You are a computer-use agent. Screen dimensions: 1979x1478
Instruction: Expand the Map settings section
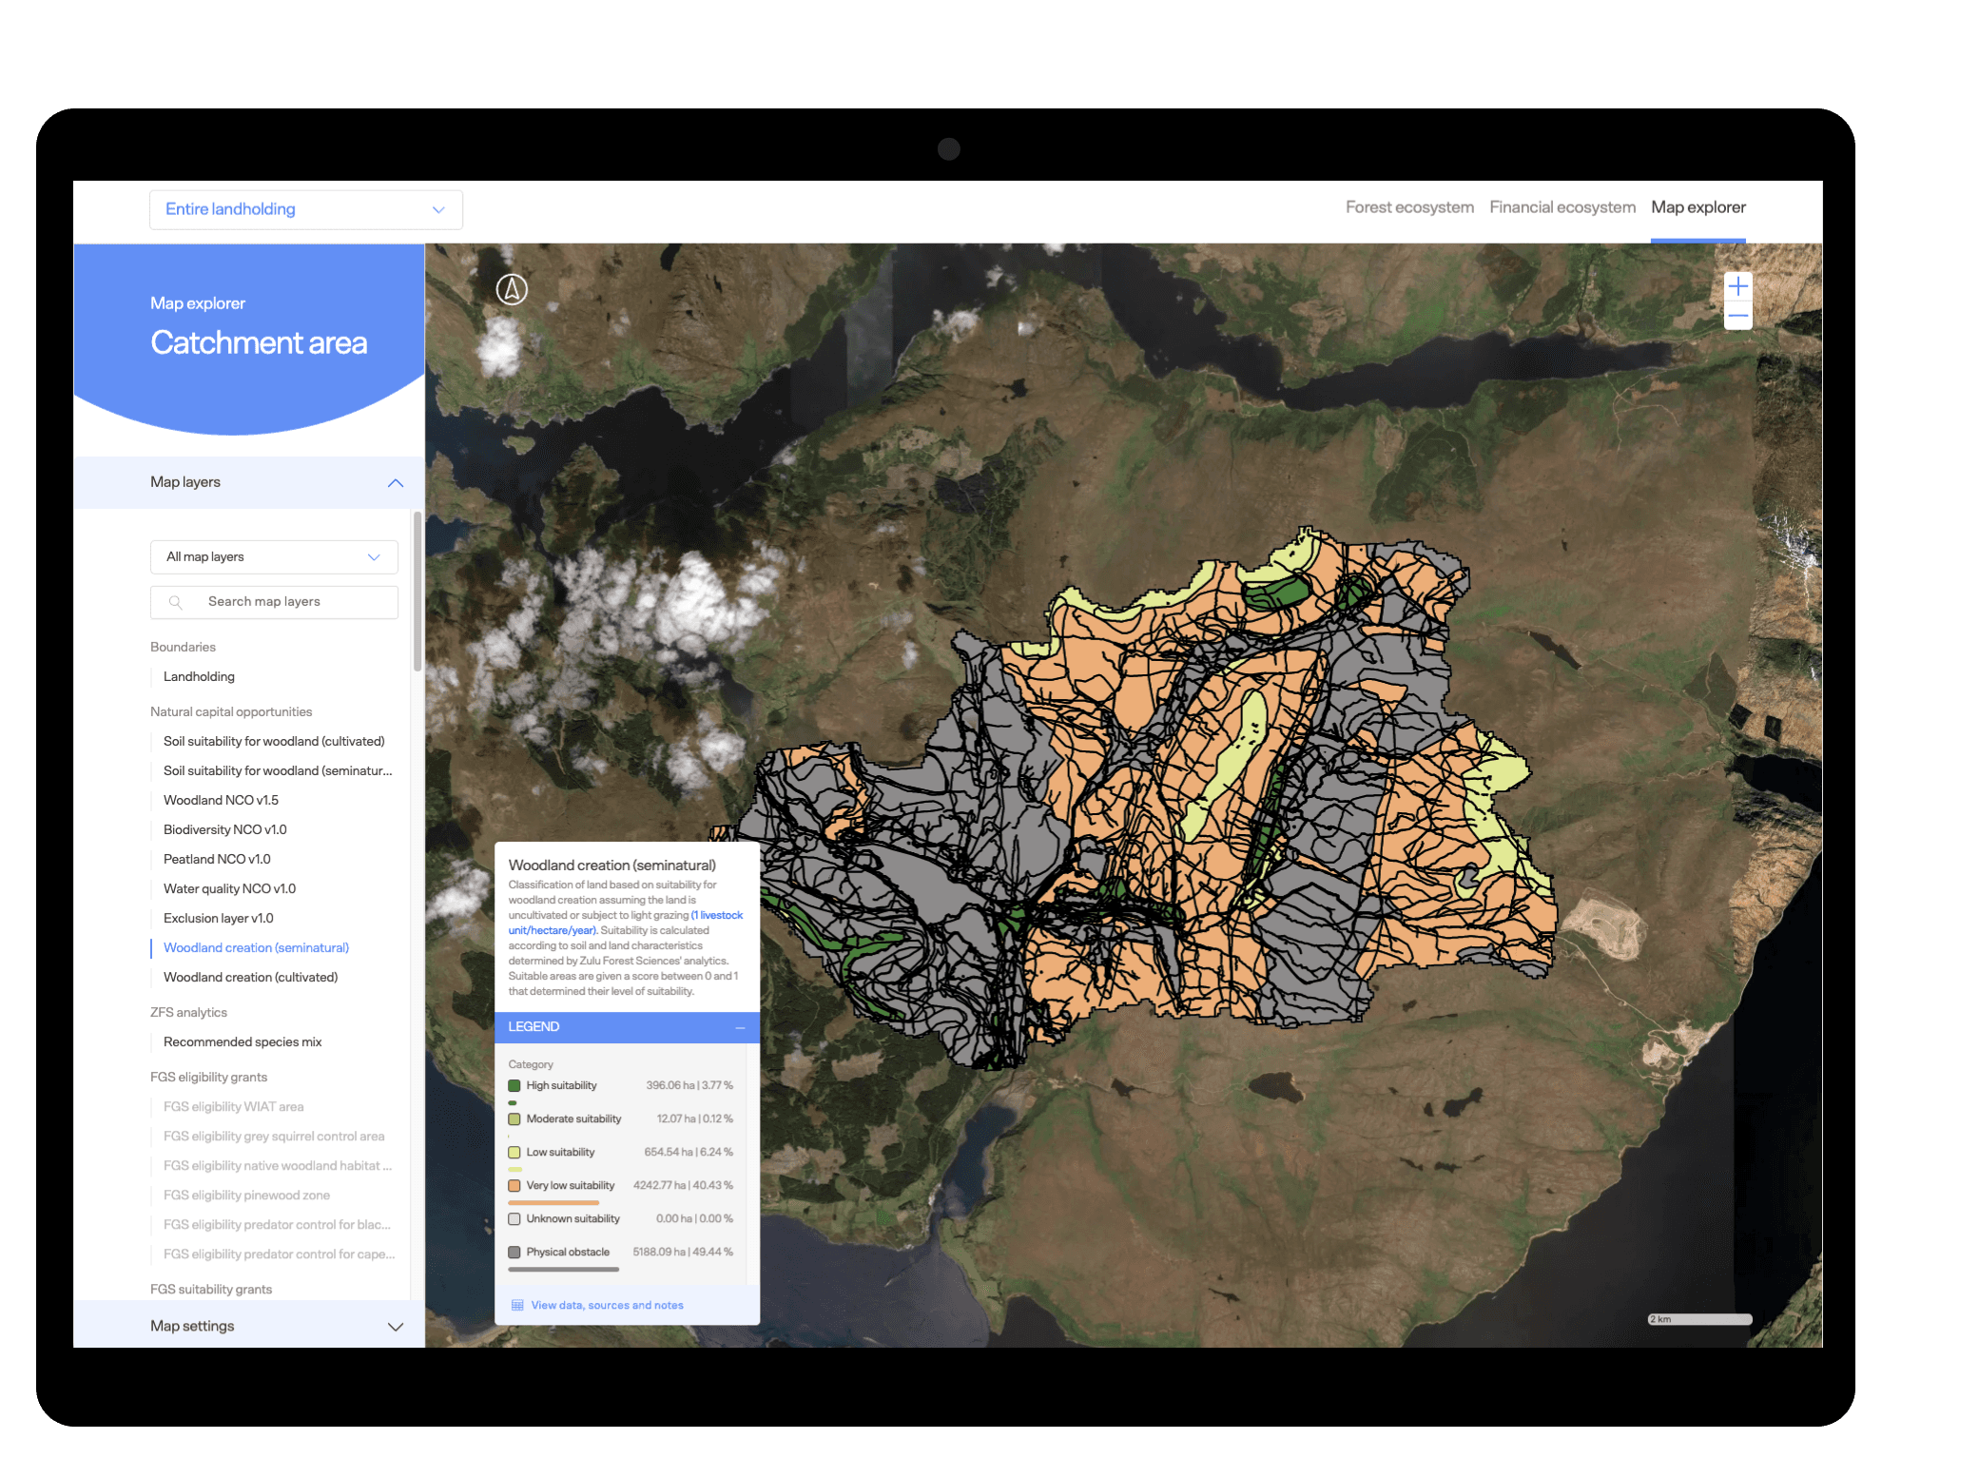pyautogui.click(x=395, y=1326)
